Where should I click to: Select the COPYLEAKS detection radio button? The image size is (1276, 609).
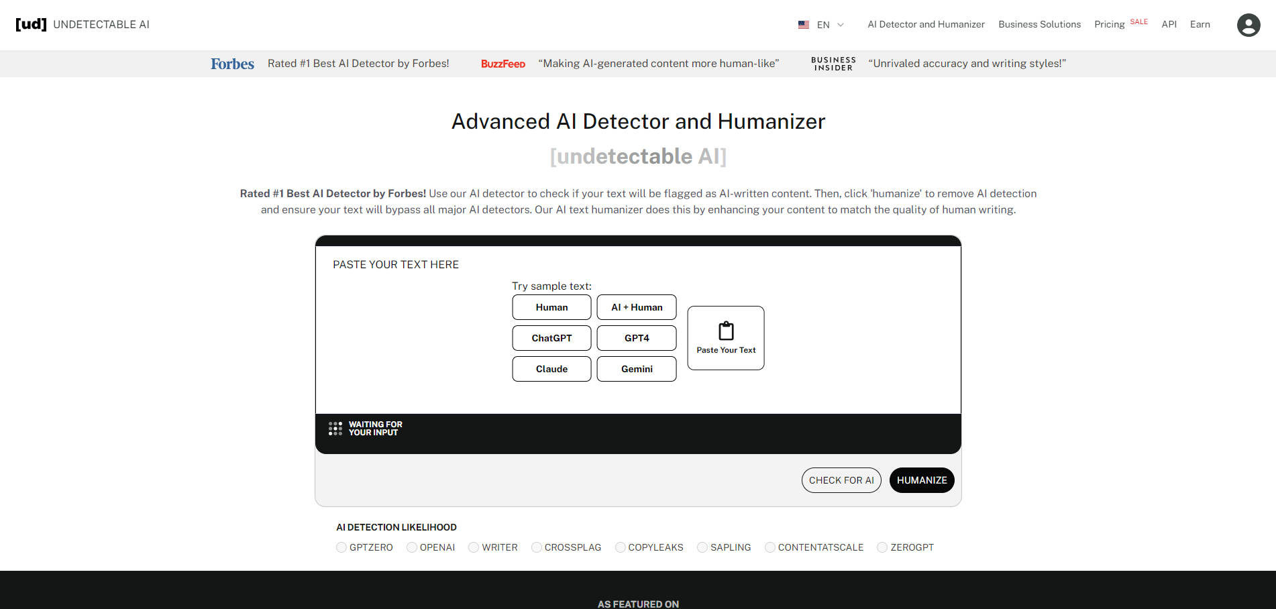(x=620, y=547)
